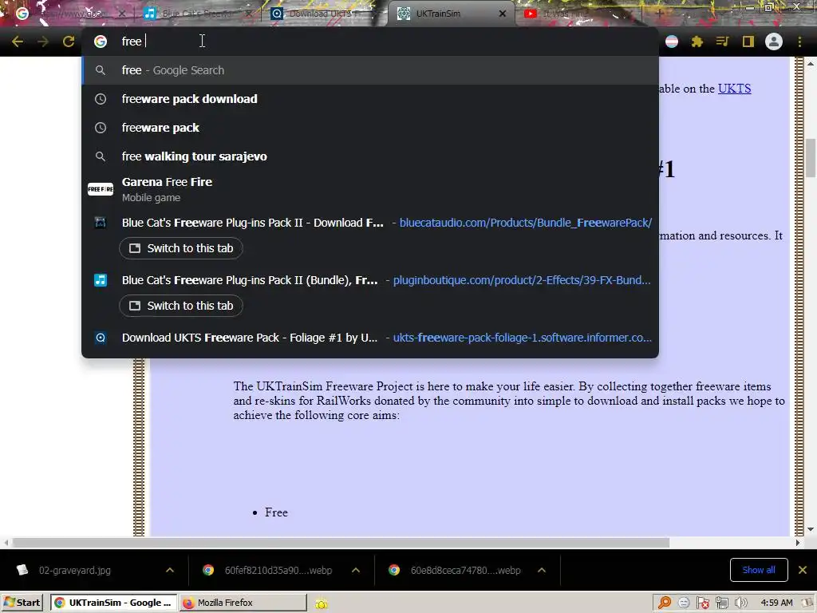Click the yellow bug icon in the taskbar

click(322, 603)
